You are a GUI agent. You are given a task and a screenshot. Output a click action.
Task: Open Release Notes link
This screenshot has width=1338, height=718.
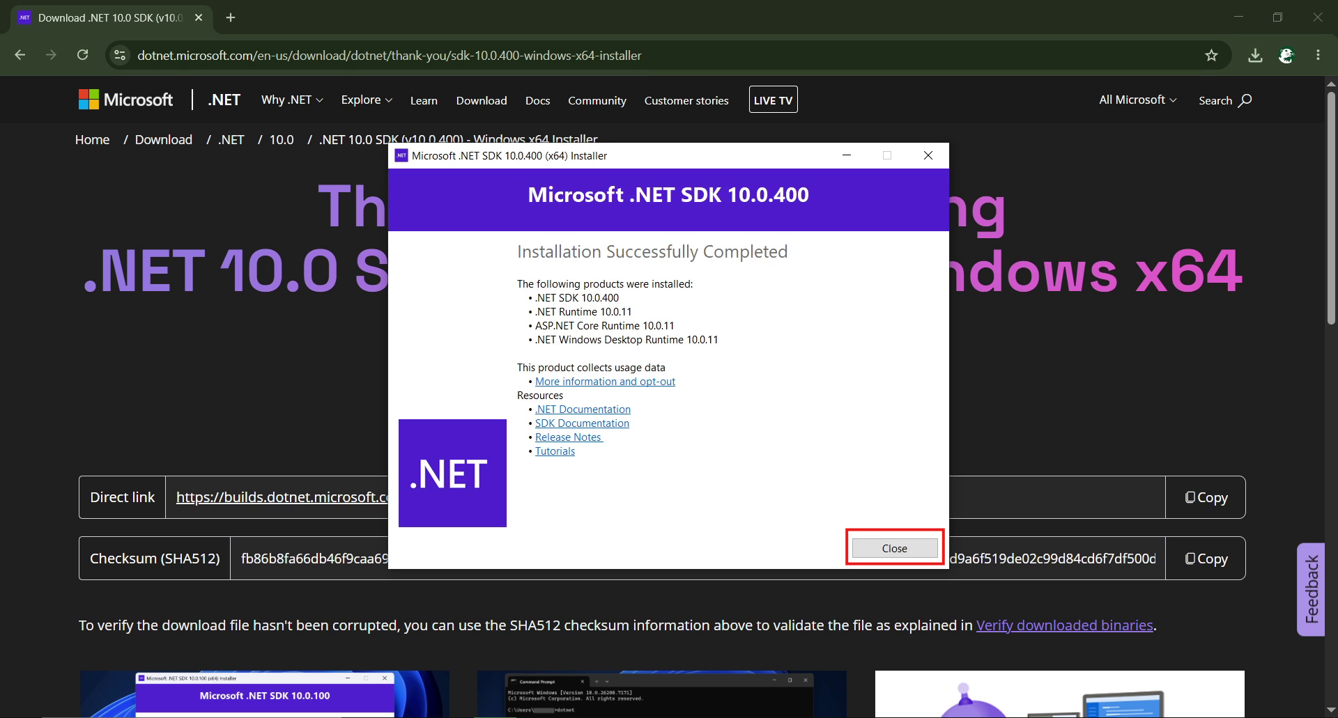(x=569, y=437)
